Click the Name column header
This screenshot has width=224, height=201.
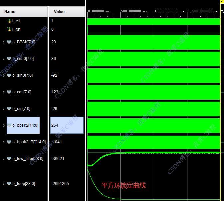24,12
